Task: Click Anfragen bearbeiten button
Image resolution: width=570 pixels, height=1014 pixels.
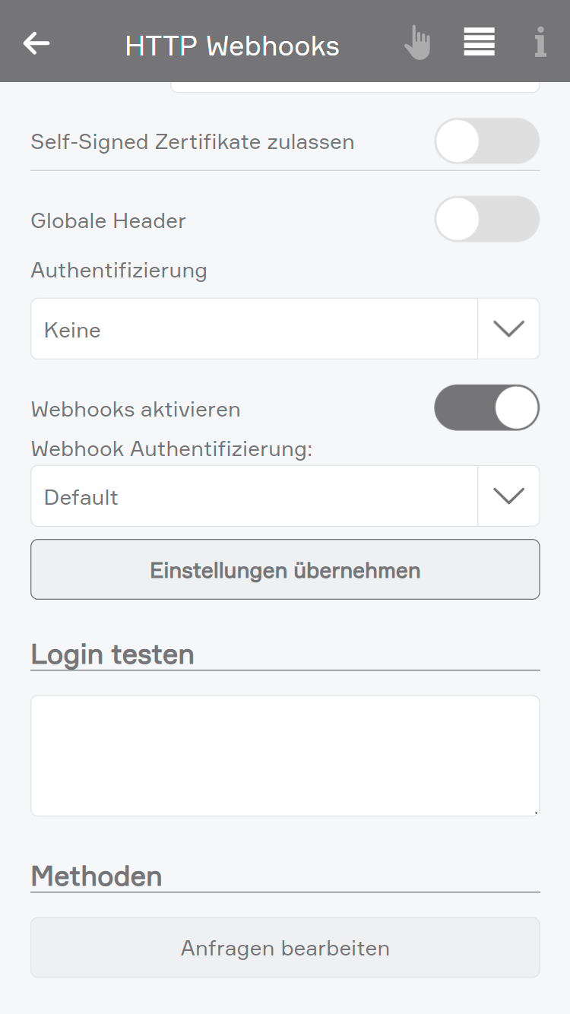Action: (285, 948)
